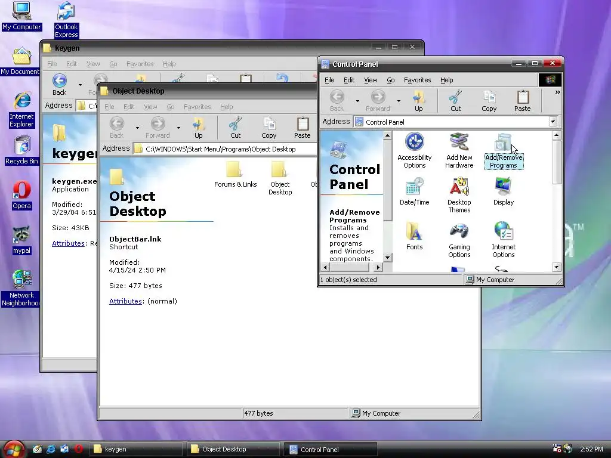
Task: Open Go menu in Control Panel
Action: (390, 80)
